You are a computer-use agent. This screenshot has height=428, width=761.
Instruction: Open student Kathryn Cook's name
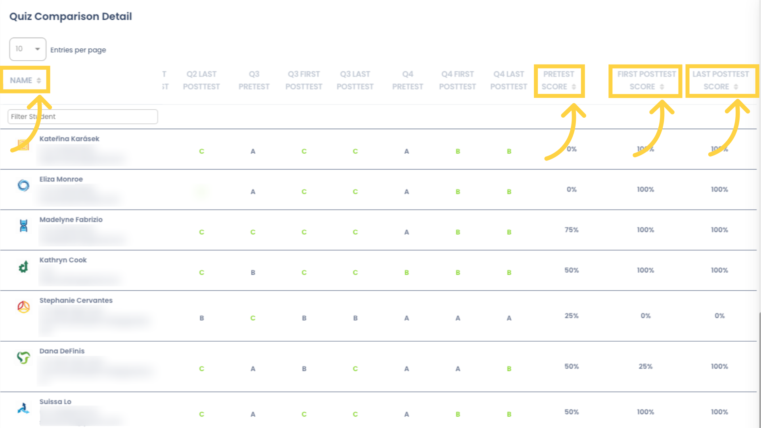pos(63,260)
